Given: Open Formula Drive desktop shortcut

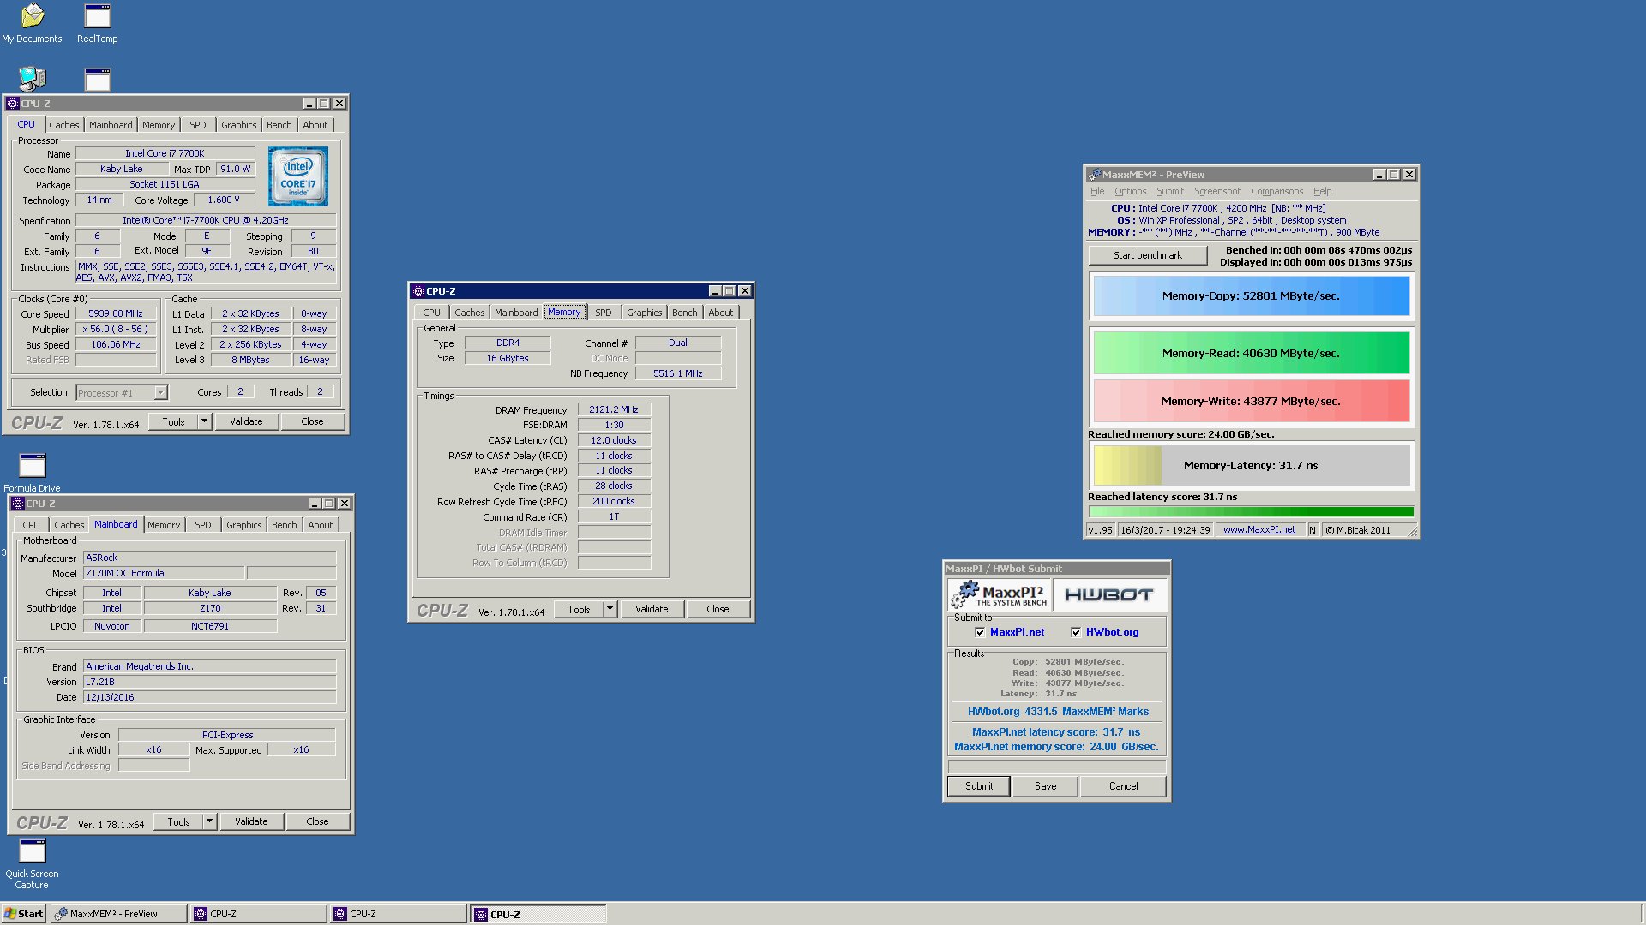Looking at the screenshot, I should pos(32,473).
